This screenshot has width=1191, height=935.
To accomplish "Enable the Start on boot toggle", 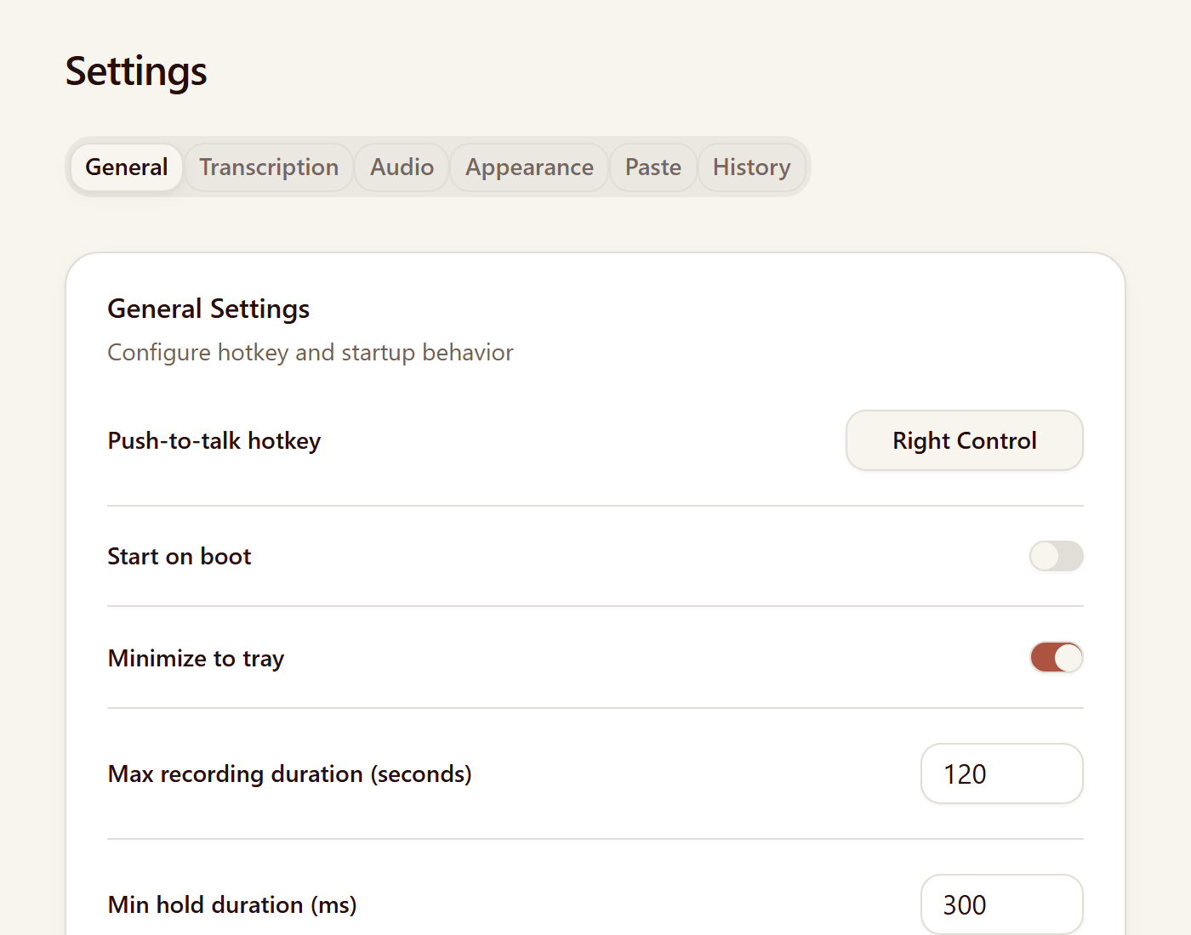I will [1056, 557].
